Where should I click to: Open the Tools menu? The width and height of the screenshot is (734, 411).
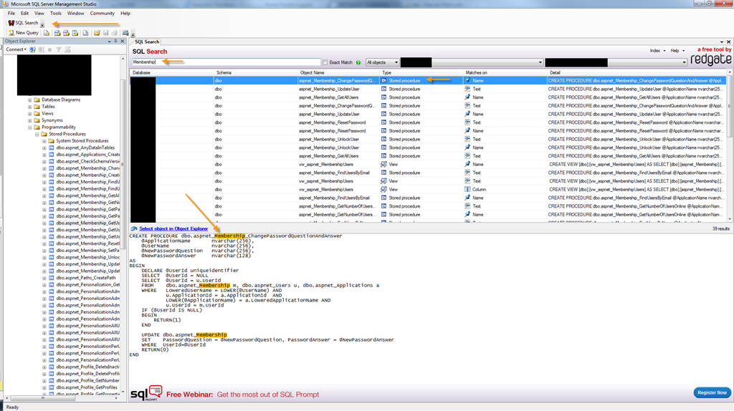coord(56,13)
